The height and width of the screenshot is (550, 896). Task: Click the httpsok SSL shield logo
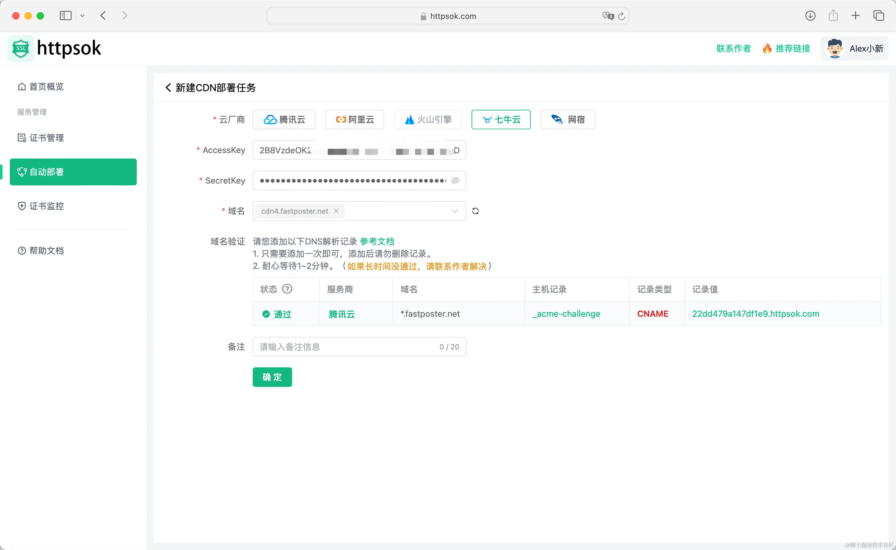pyautogui.click(x=21, y=48)
